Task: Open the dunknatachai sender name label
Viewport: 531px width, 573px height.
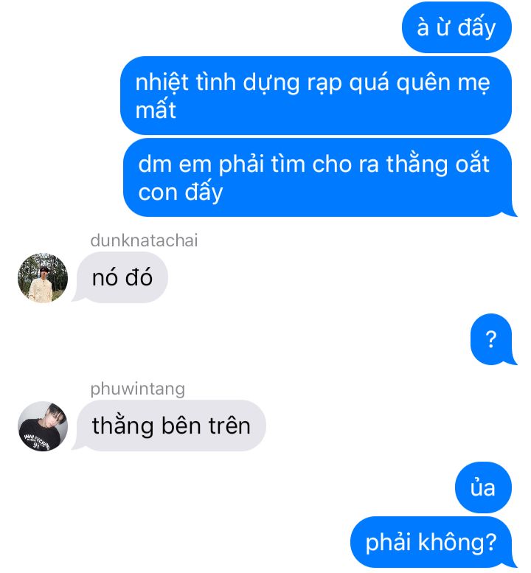Action: (144, 240)
